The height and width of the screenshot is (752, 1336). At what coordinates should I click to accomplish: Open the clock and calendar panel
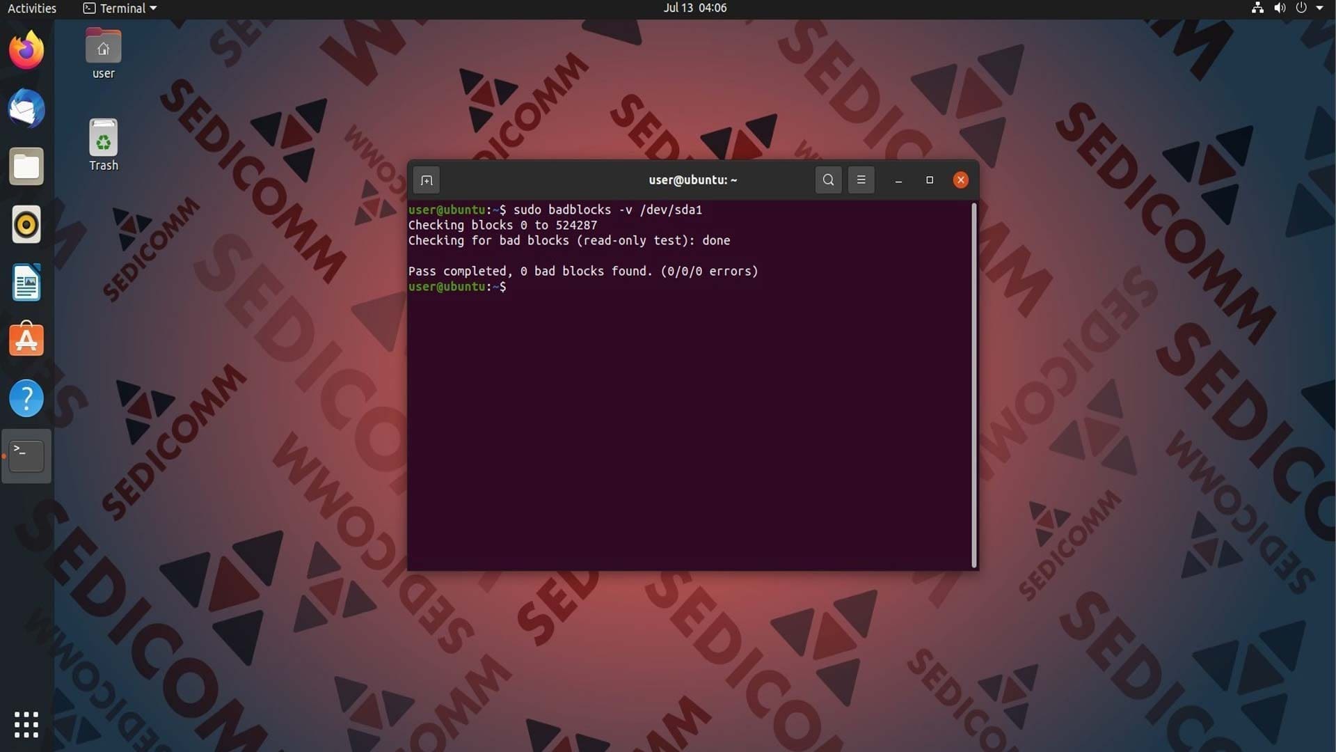[694, 8]
